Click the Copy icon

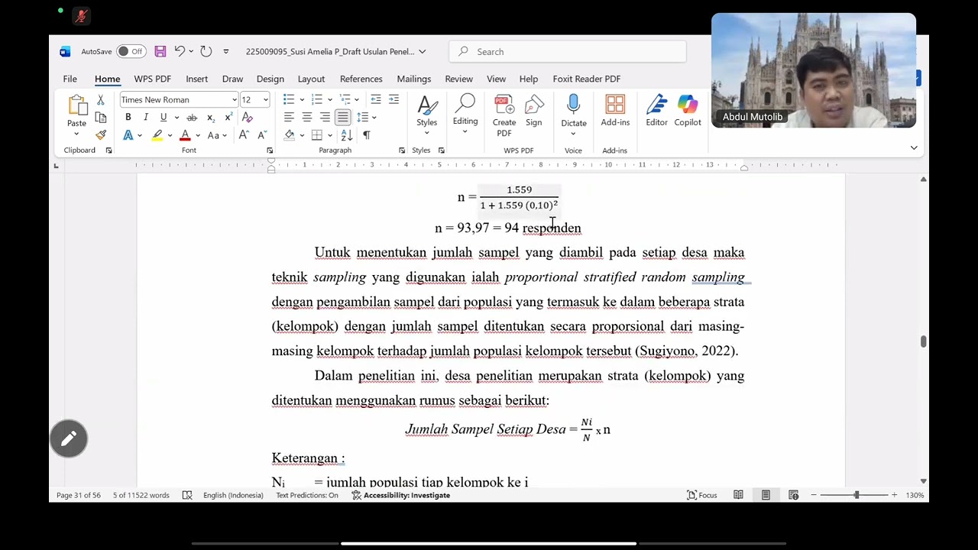tap(100, 118)
